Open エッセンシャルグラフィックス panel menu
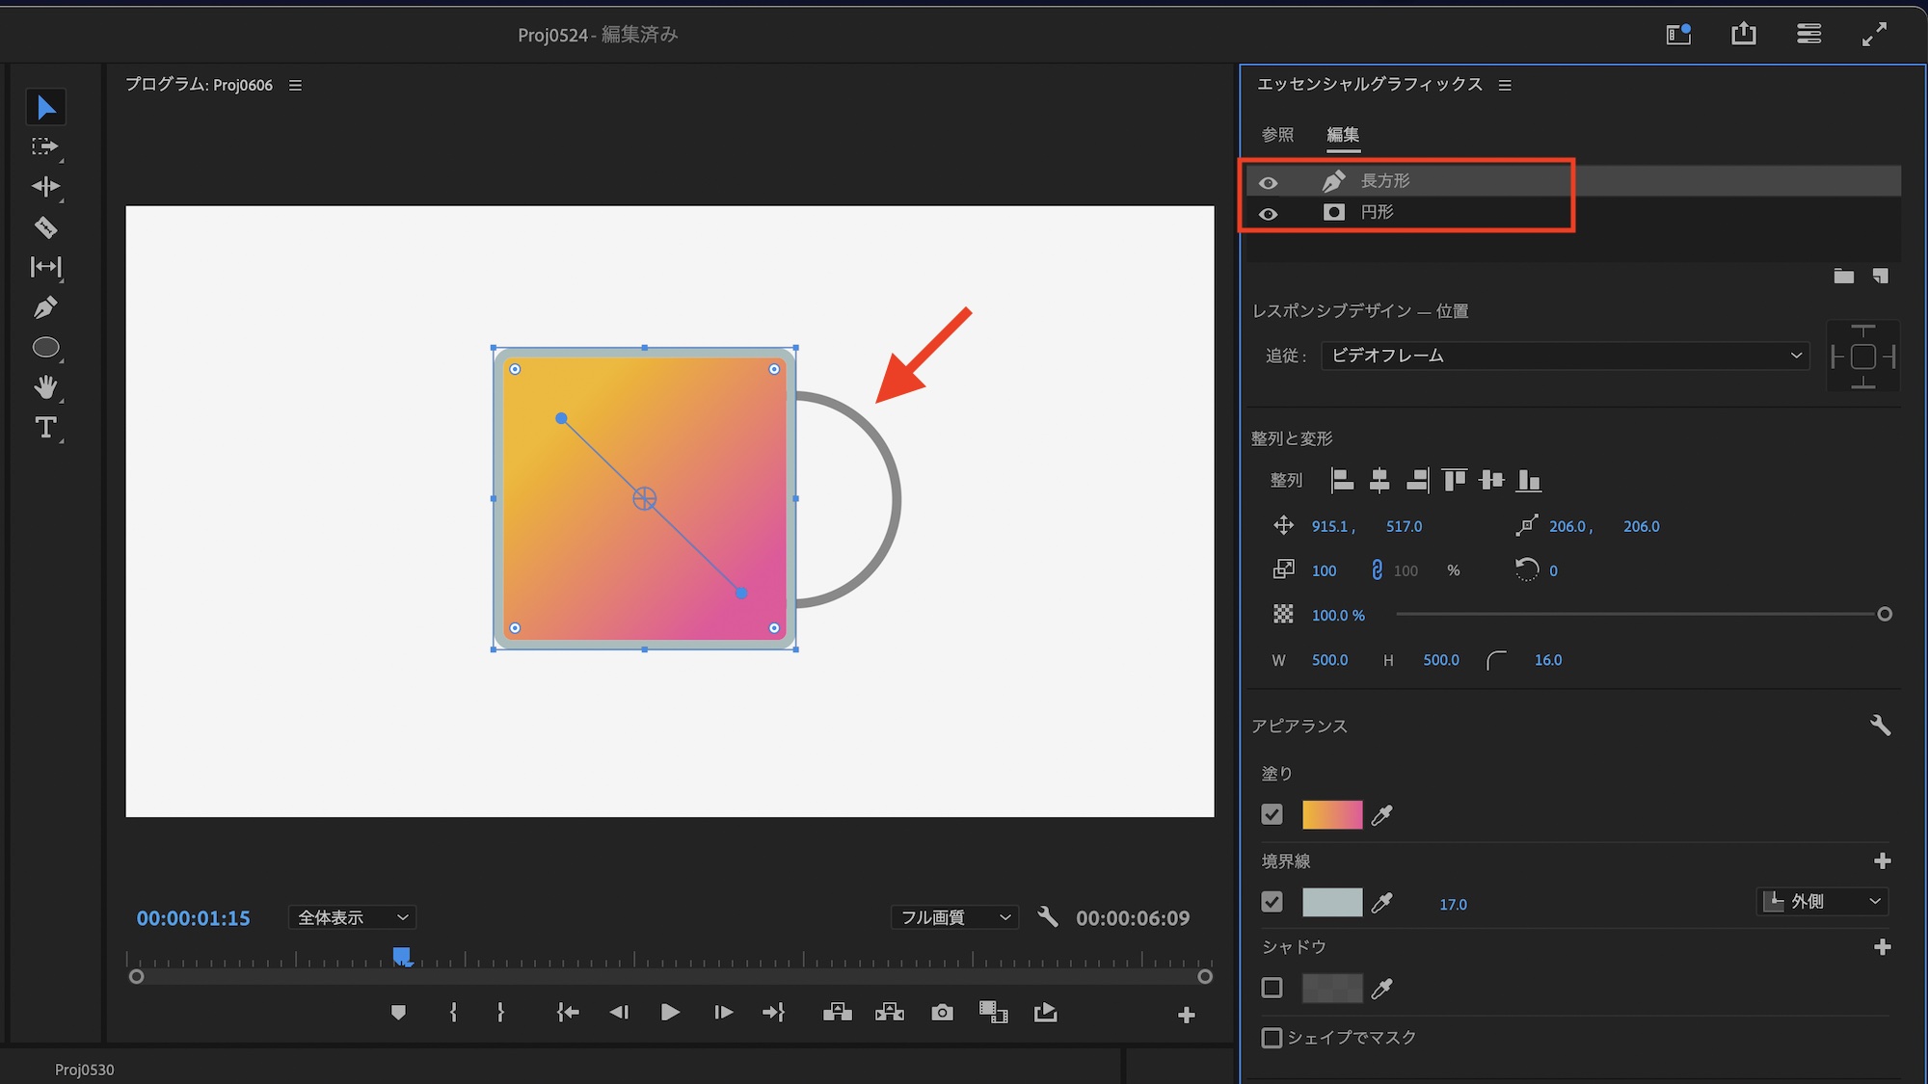This screenshot has height=1084, width=1928. (1505, 85)
